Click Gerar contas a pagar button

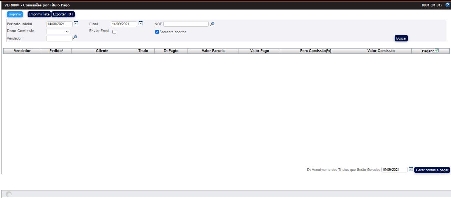pos(432,170)
